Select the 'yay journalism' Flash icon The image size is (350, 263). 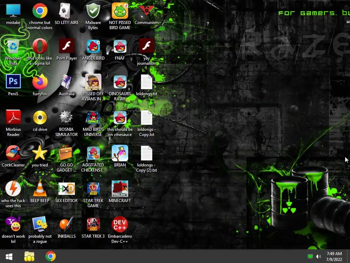click(x=146, y=46)
